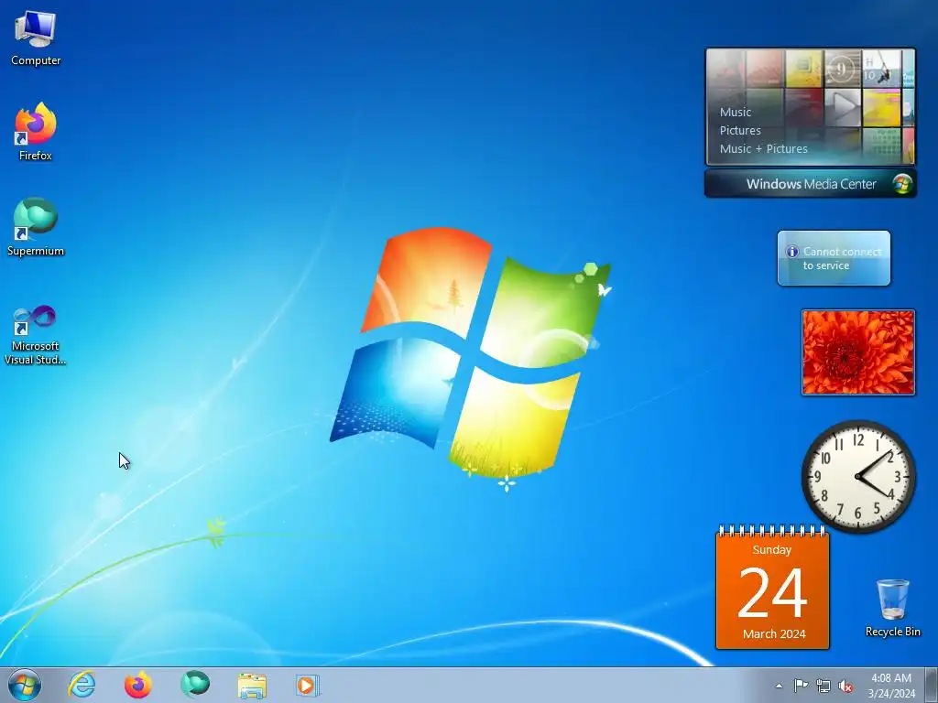The image size is (938, 703).
Task: Select the Computer desktop icon
Action: (36, 38)
